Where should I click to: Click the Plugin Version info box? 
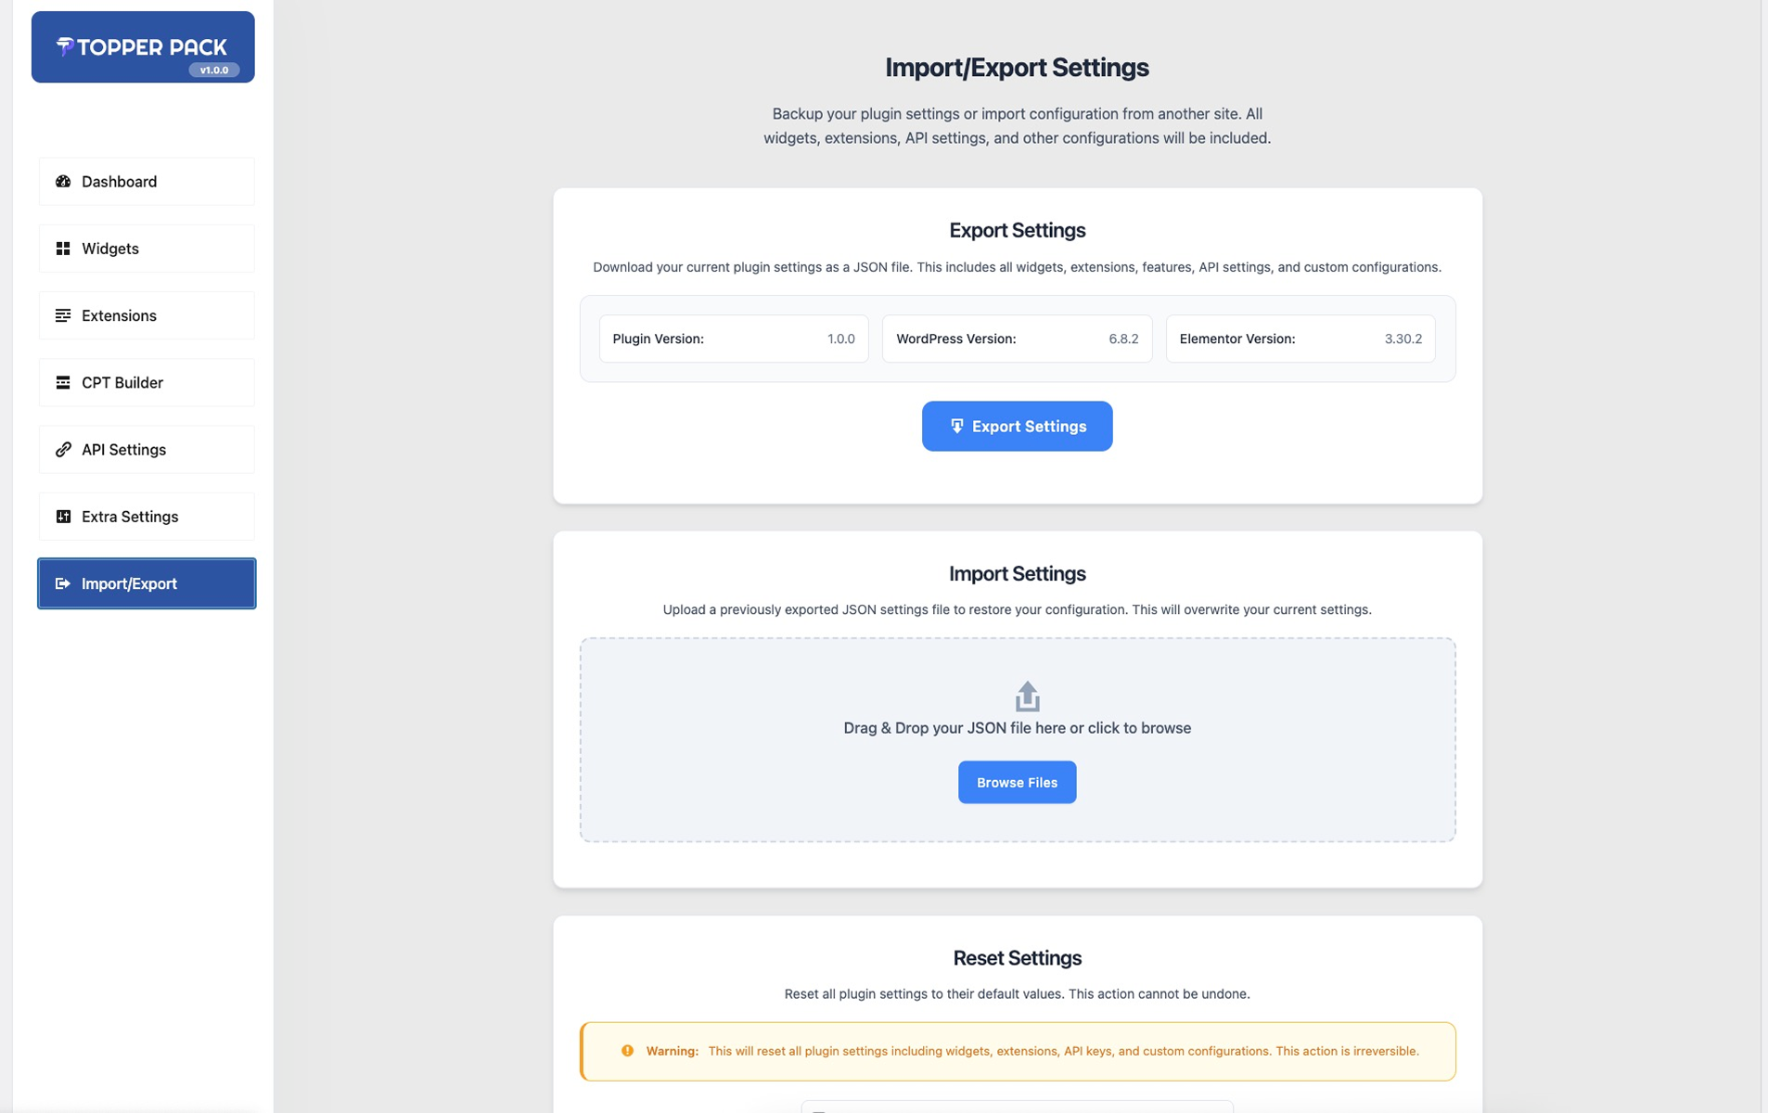click(733, 339)
